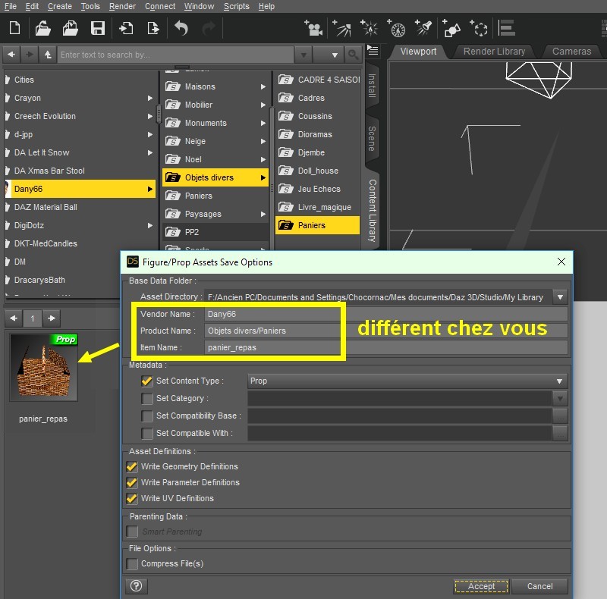Enable the Set Category checkbox

[x=146, y=399]
